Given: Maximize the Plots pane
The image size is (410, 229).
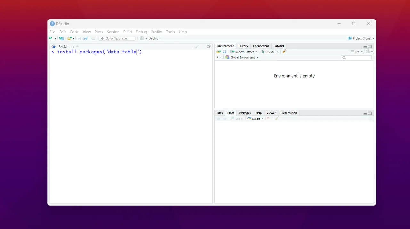Looking at the screenshot, I should click(370, 113).
